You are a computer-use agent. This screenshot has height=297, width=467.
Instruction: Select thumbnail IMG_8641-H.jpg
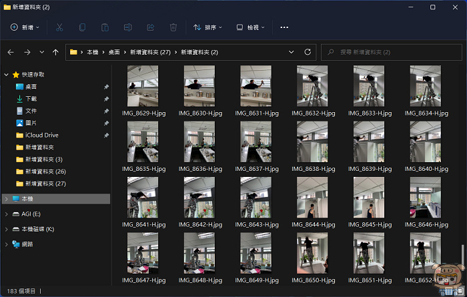click(143, 198)
